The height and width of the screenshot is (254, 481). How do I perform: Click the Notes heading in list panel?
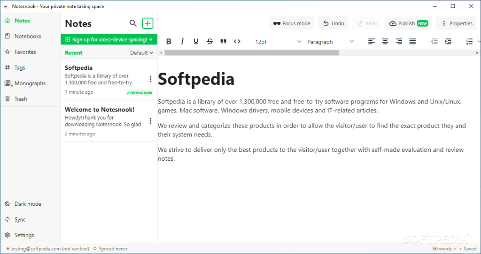click(x=78, y=23)
